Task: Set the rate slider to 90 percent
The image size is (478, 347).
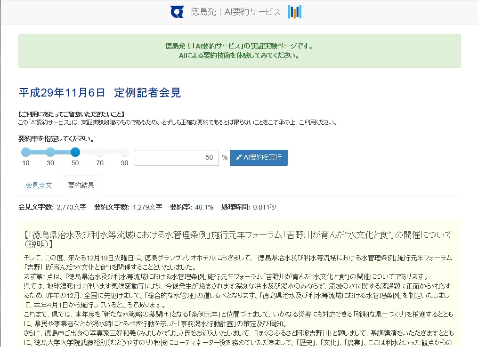Action: click(x=125, y=152)
